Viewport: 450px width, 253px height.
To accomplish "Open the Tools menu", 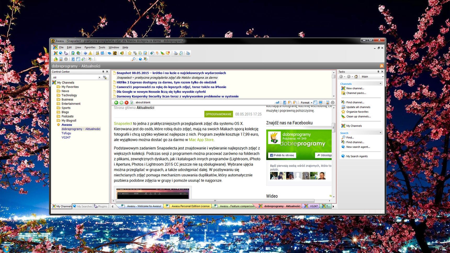I will click(x=102, y=47).
